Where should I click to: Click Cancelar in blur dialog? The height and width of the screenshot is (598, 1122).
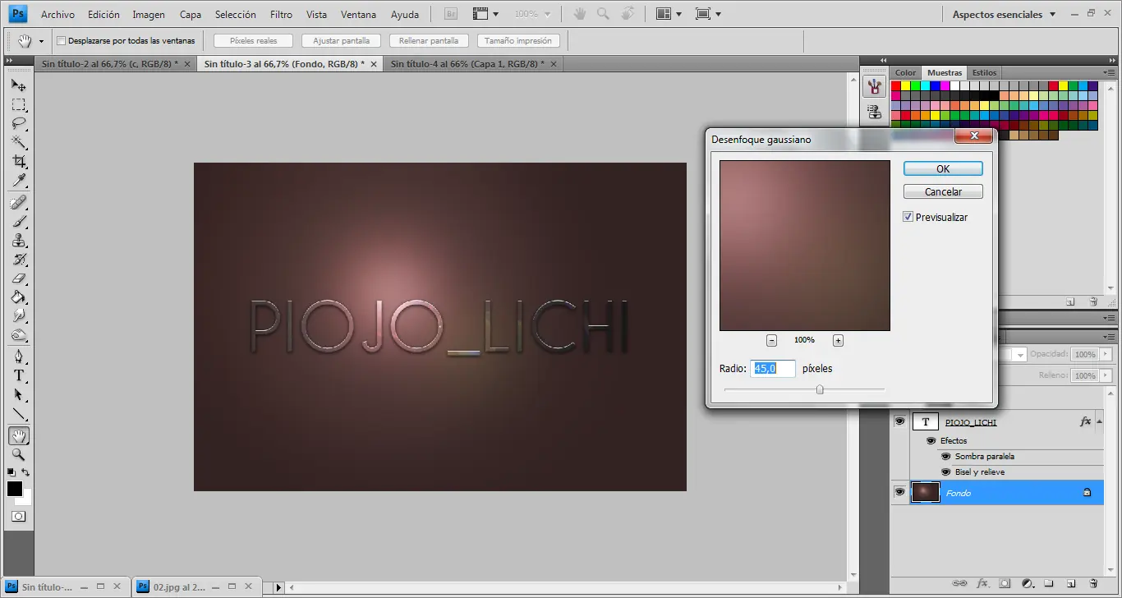pos(943,191)
